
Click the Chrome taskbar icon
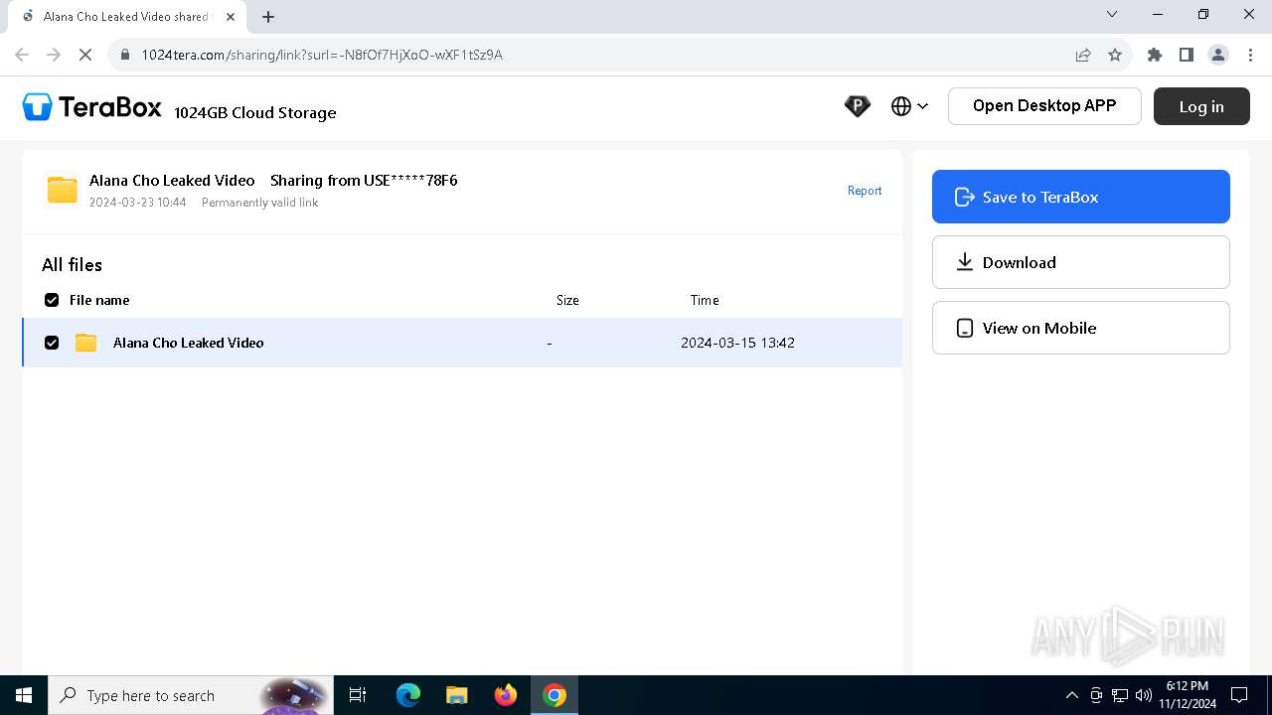(x=555, y=695)
